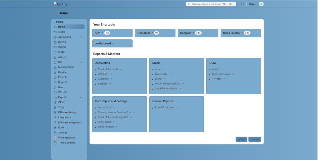Click the ERPNext Settings sidebar icon
The height and width of the screenshot is (160, 320).
point(55,113)
